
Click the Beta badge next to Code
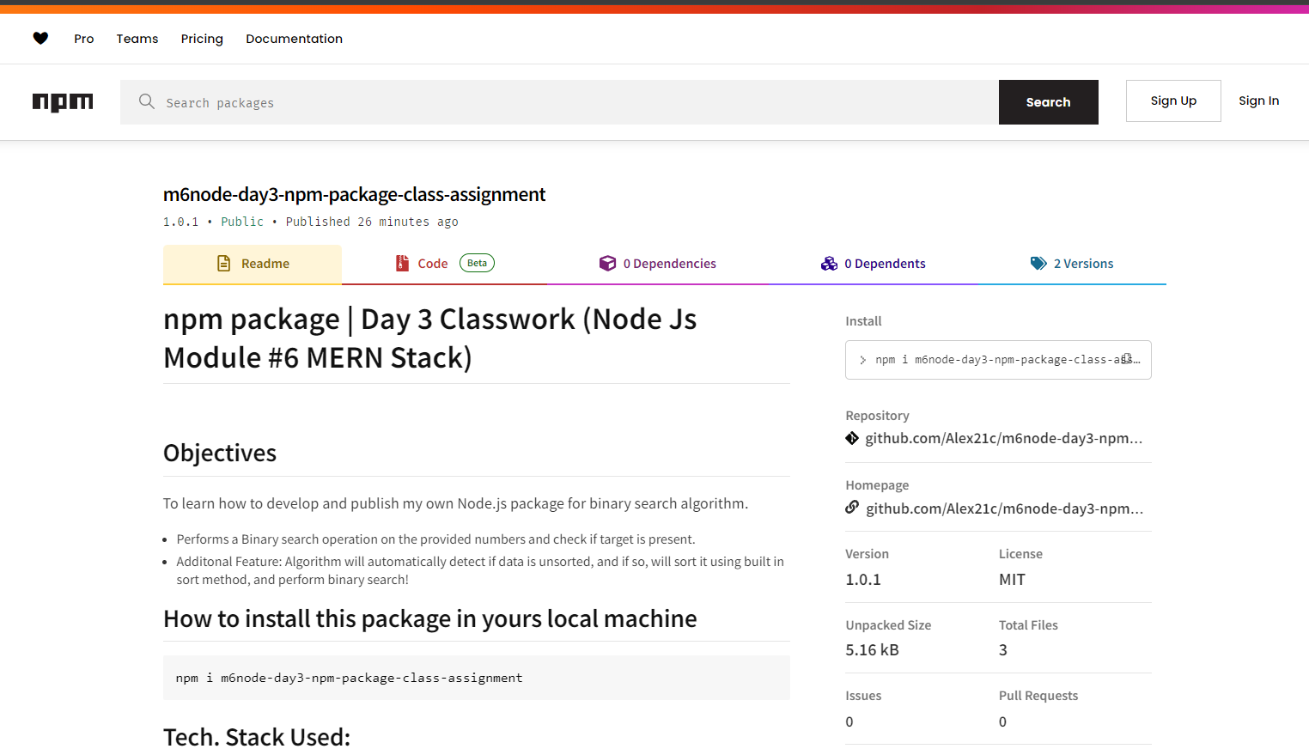[477, 263]
